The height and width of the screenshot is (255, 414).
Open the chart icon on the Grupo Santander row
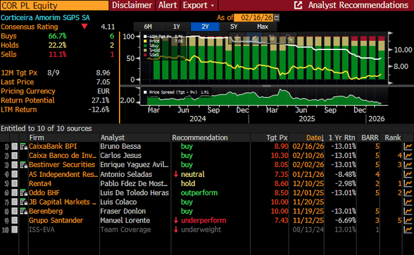(x=407, y=220)
